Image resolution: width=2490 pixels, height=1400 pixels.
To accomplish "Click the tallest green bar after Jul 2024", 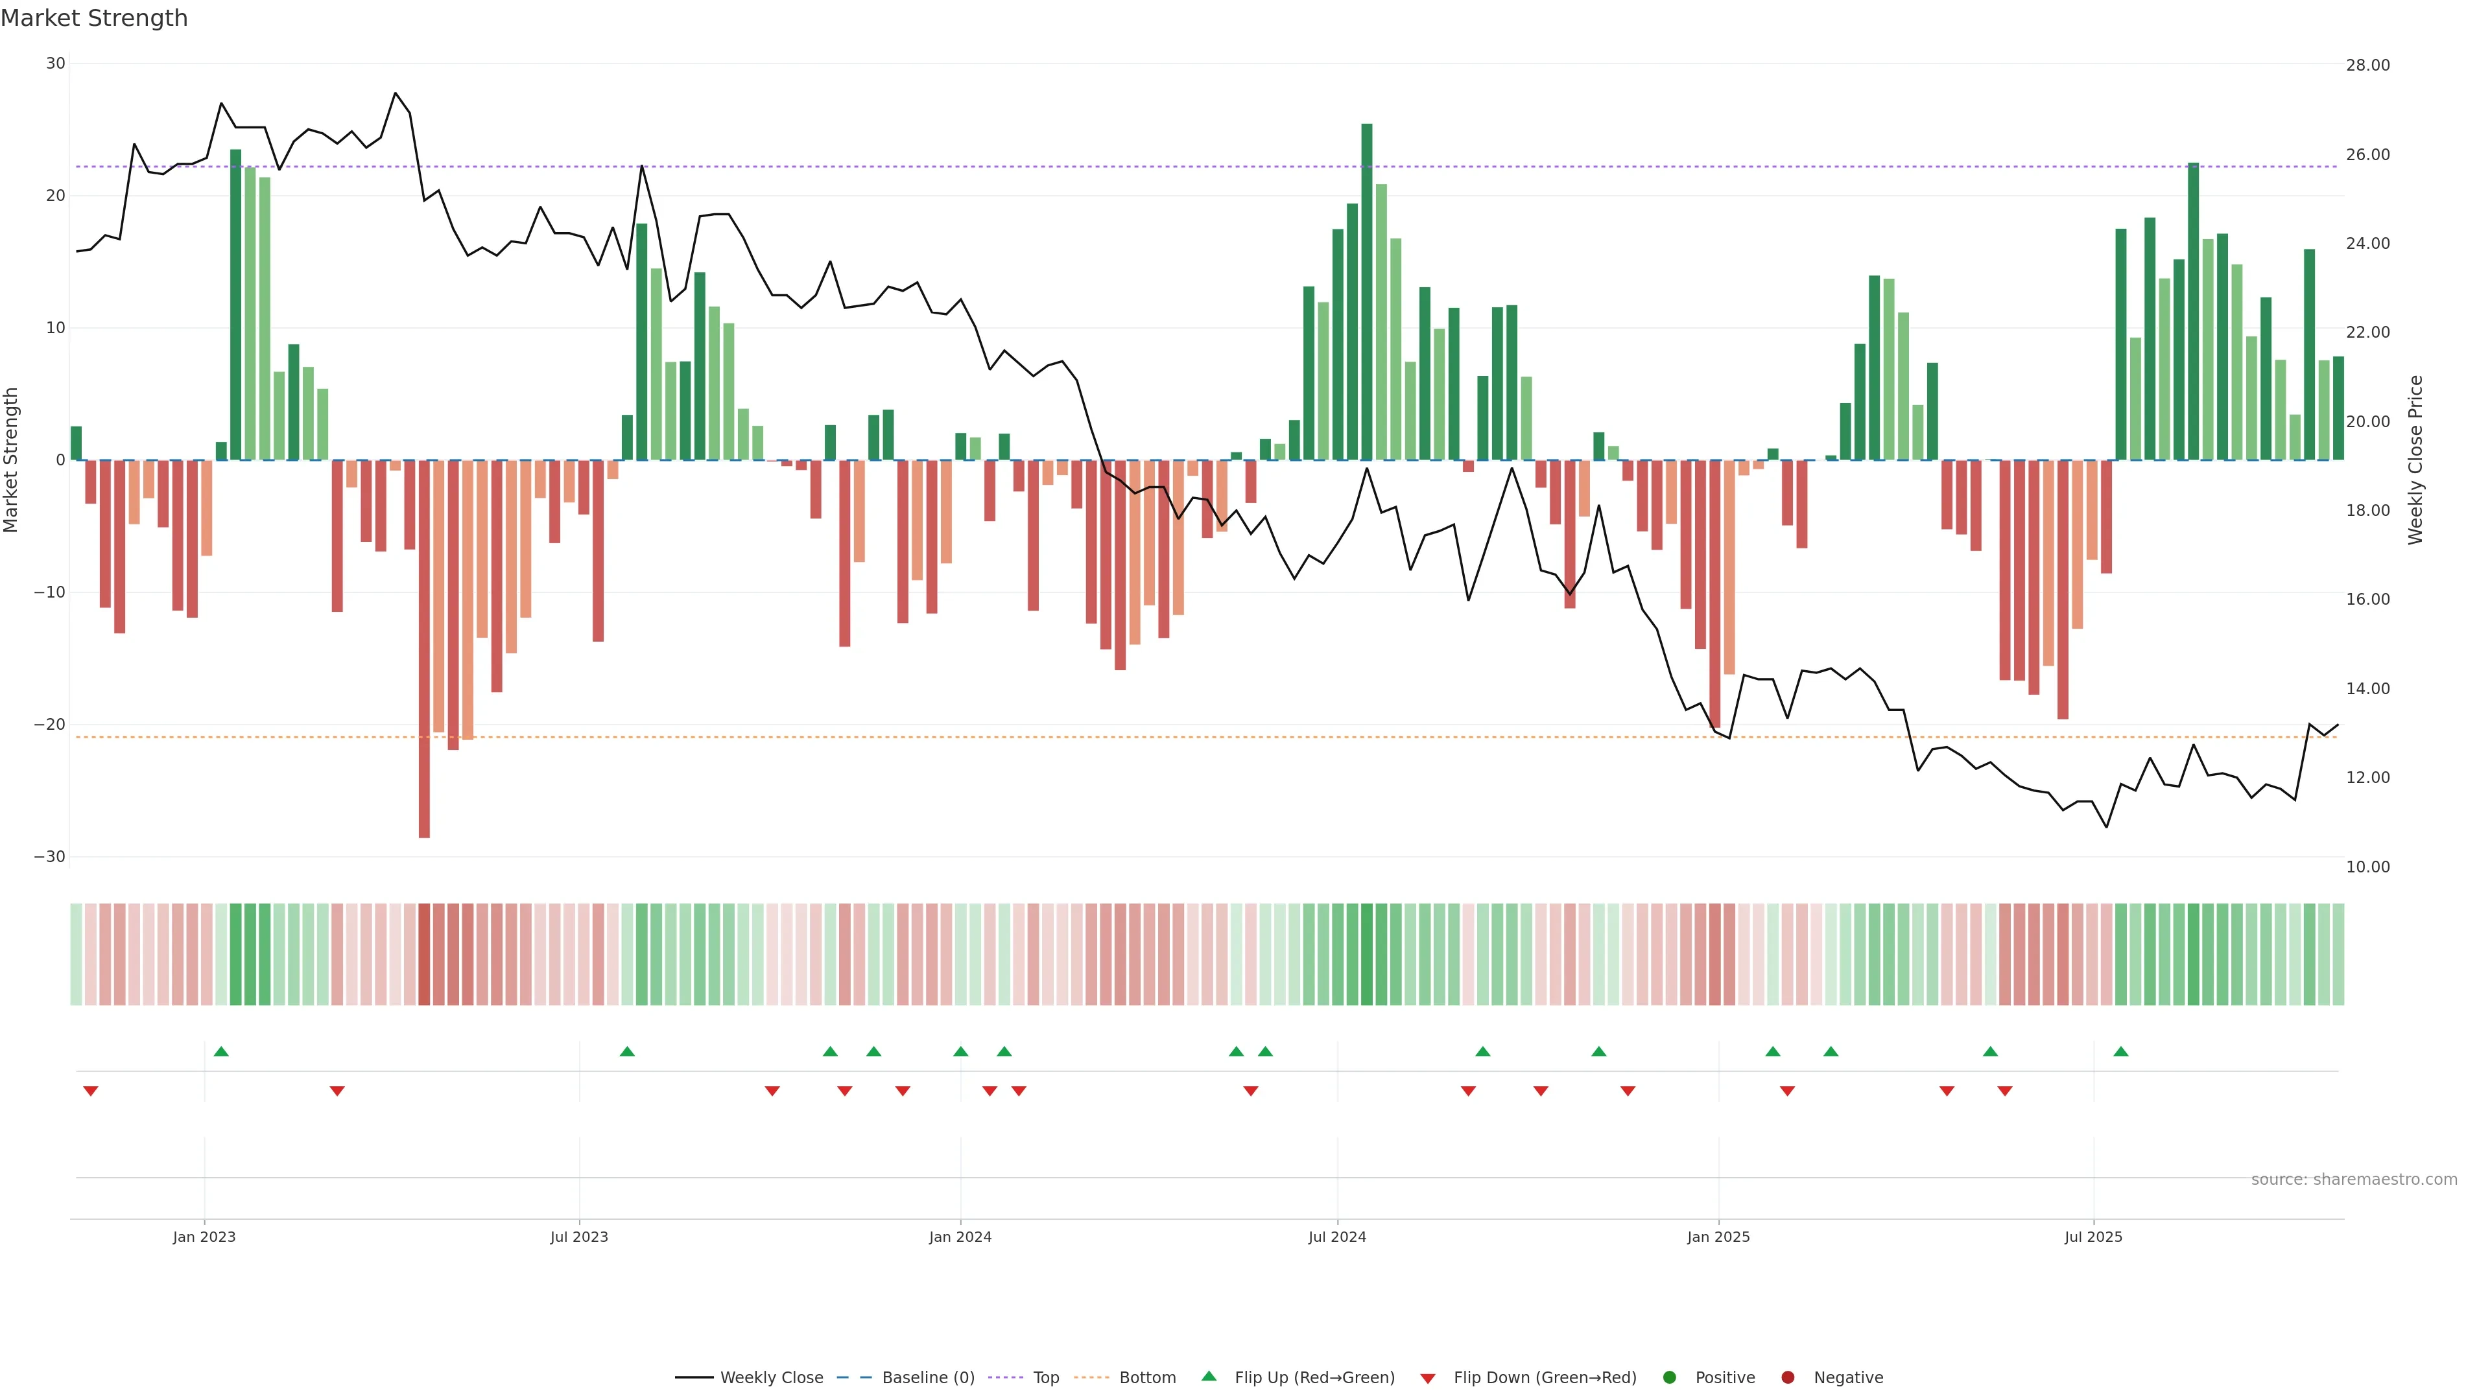I will pyautogui.click(x=1367, y=290).
